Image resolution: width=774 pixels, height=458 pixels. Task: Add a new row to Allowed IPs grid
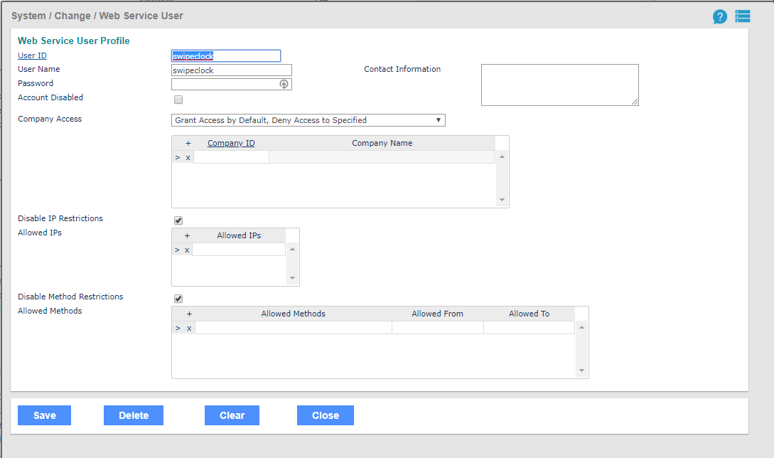point(188,235)
